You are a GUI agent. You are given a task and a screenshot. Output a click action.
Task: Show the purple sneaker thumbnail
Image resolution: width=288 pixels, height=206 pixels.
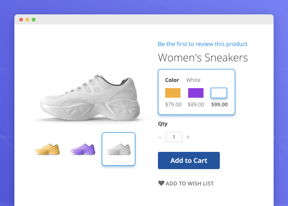coord(83,149)
